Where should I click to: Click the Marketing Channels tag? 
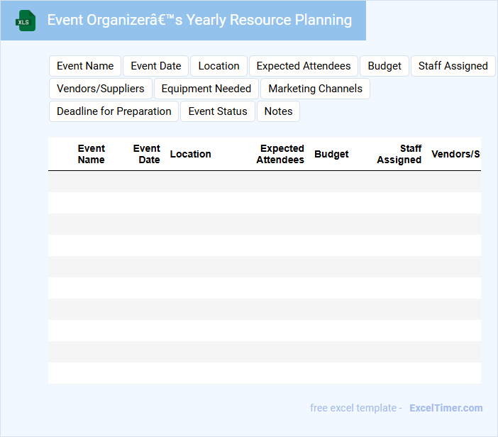315,89
